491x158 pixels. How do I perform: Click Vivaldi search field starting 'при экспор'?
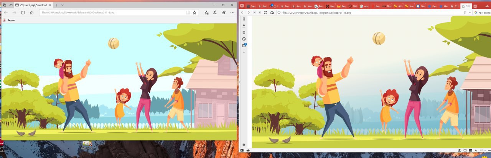[482, 13]
